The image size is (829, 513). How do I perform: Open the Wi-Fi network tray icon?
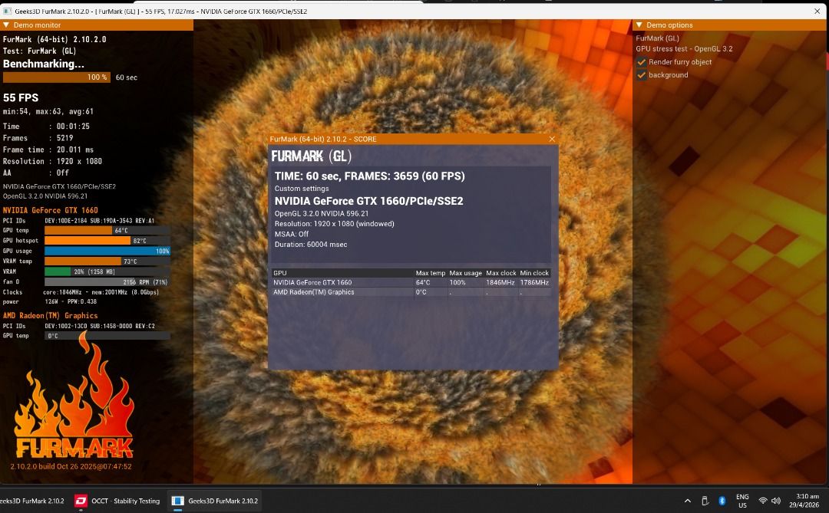(762, 501)
